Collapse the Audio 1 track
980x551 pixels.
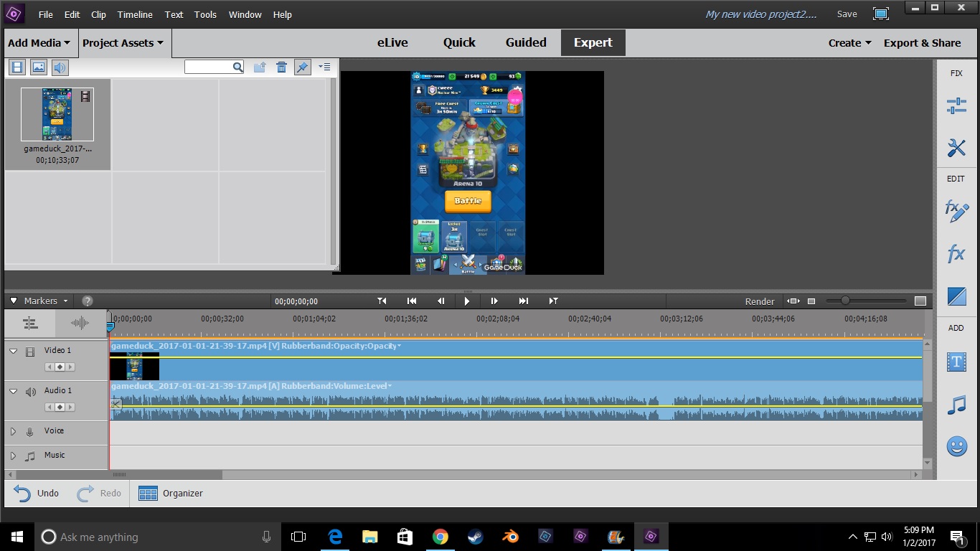click(14, 391)
